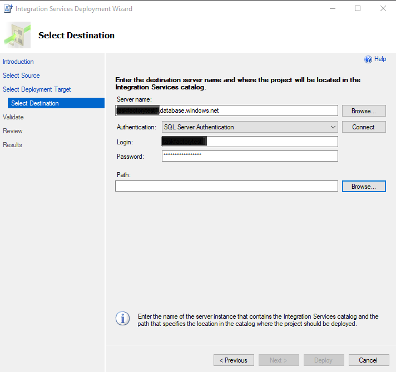
Task: Click the Previous button
Action: [x=234, y=360]
